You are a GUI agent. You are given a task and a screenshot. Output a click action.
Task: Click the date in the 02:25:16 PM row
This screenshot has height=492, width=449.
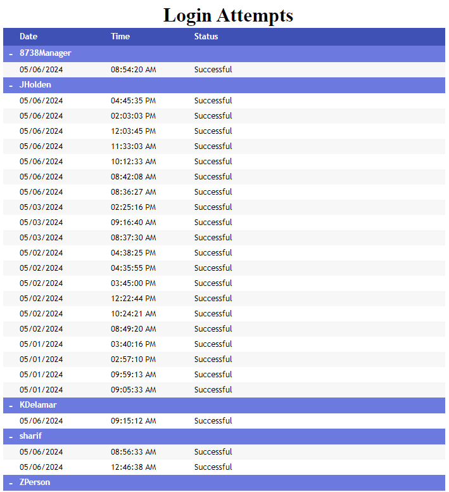click(41, 207)
